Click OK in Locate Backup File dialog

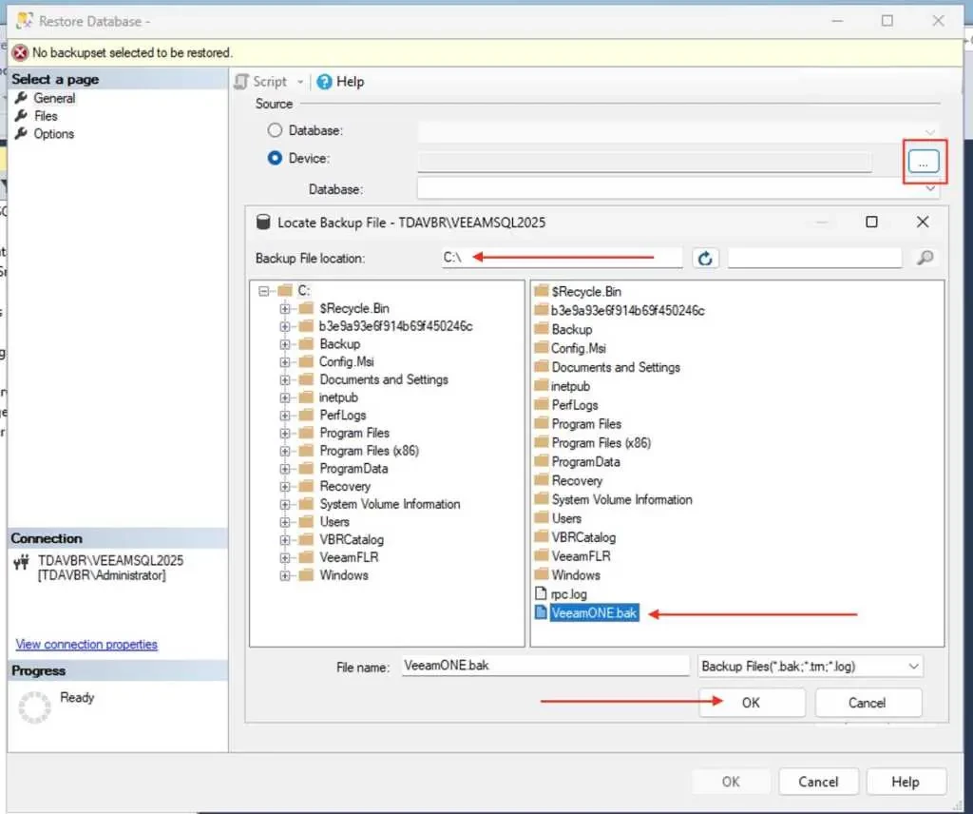click(752, 703)
